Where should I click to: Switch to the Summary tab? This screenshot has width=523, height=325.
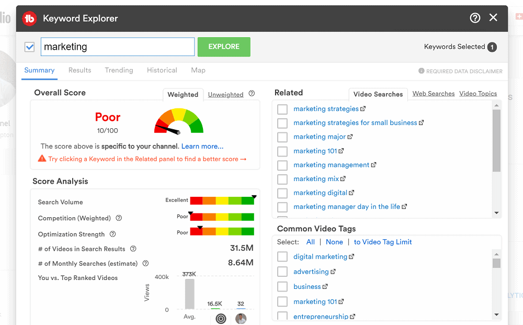tap(39, 70)
